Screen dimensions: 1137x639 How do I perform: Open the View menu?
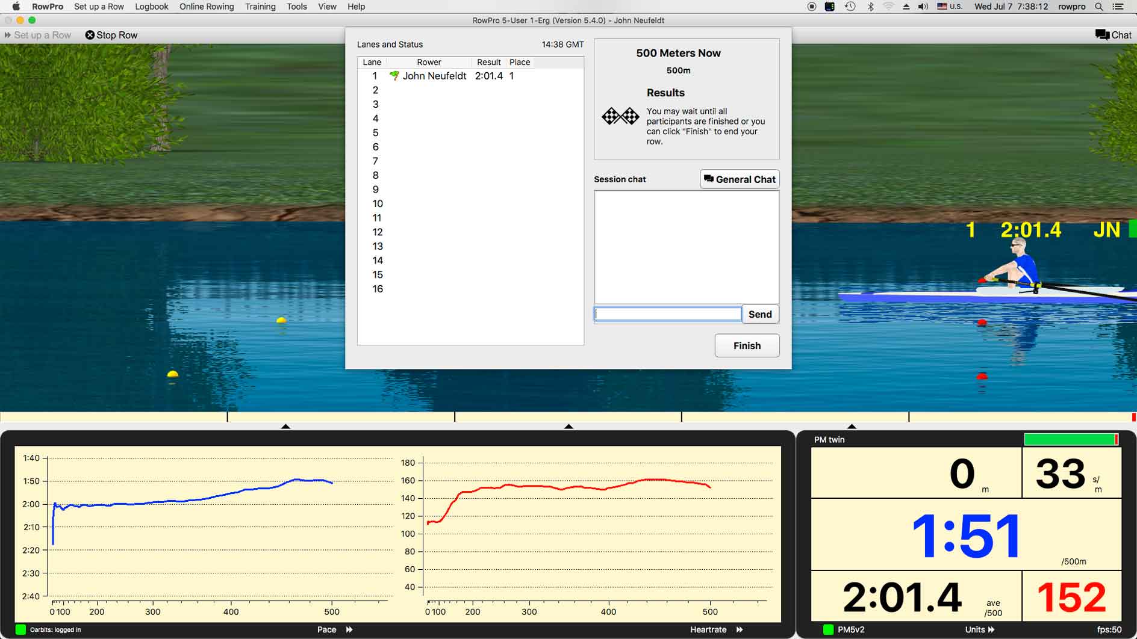coord(327,7)
